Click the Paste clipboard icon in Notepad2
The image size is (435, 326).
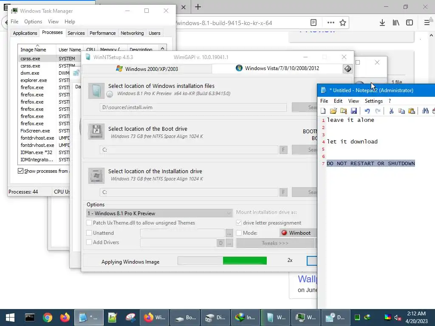(x=412, y=111)
